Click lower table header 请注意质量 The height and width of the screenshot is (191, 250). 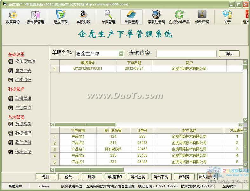tap(113, 131)
